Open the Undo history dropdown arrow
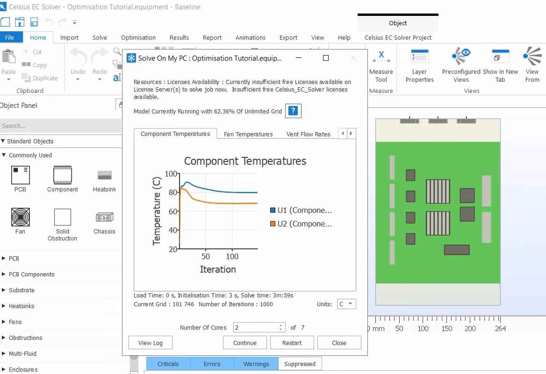This screenshot has height=374, width=546. [x=78, y=79]
